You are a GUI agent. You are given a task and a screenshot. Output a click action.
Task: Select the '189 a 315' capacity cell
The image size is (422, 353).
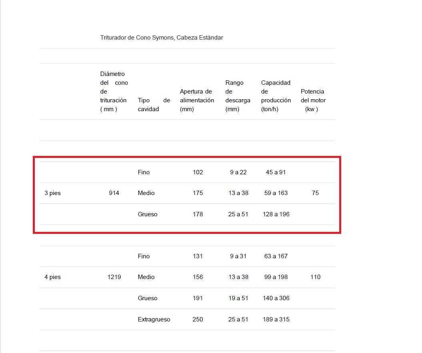[x=276, y=319]
